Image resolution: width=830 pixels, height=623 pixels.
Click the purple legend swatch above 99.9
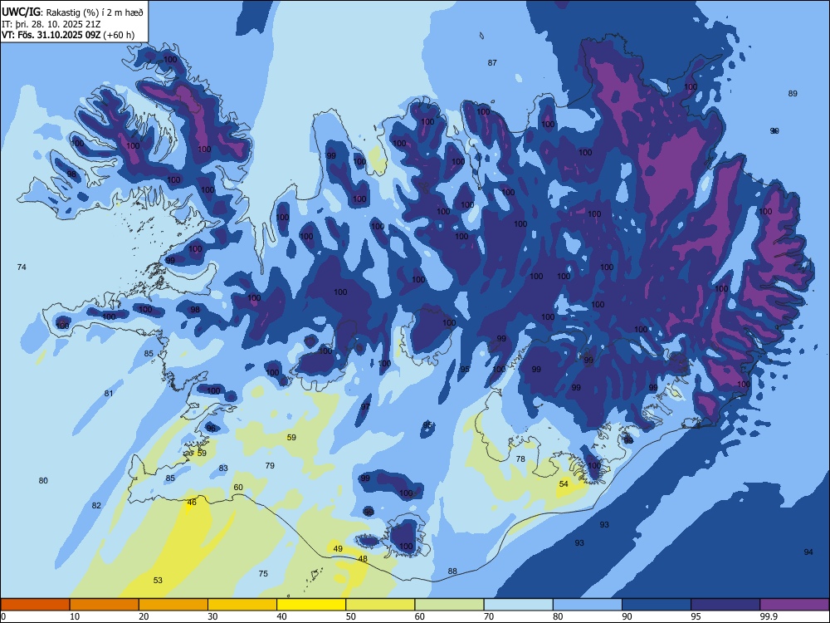coord(794,605)
